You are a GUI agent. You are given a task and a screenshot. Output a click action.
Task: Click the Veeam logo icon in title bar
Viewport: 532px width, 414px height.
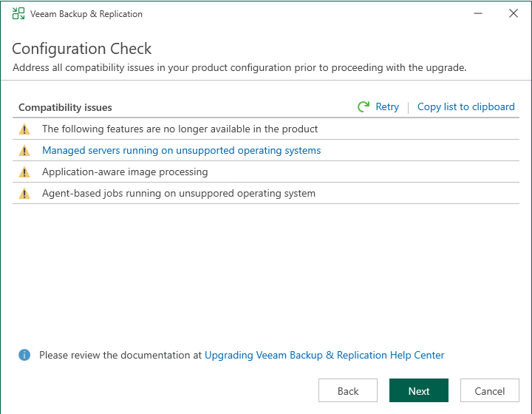(18, 14)
